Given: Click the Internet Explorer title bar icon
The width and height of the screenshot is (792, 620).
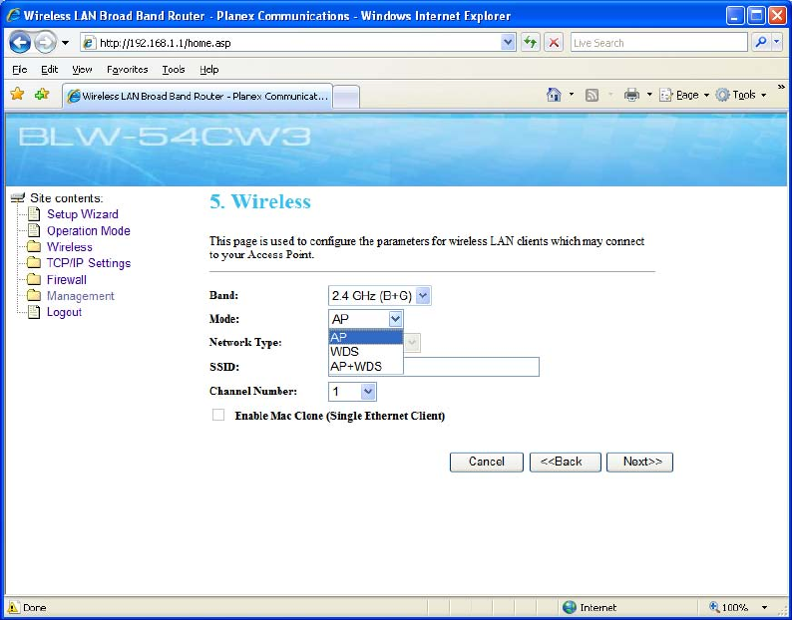Looking at the screenshot, I should 14,15.
